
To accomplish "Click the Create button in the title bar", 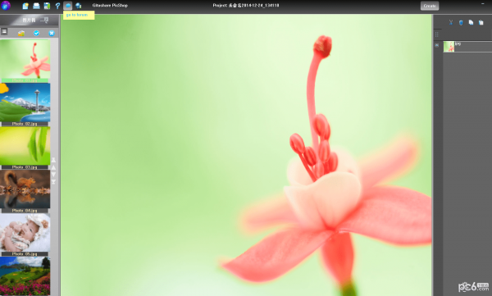I will click(x=430, y=6).
